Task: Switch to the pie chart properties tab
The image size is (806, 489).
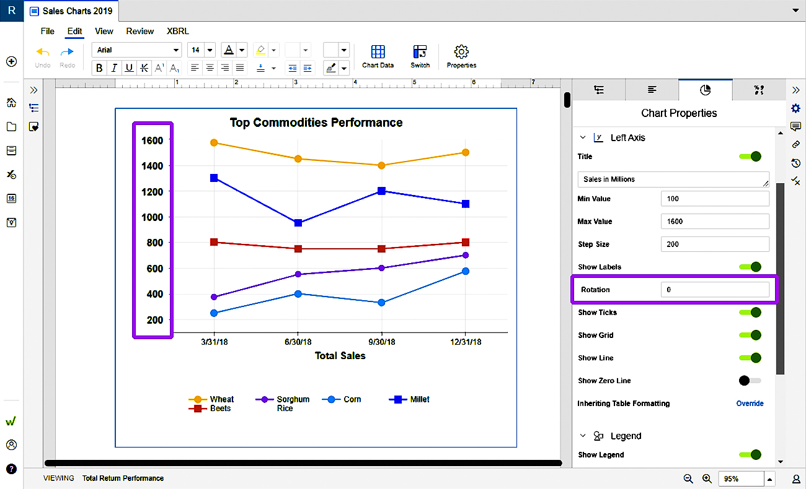Action: 705,90
